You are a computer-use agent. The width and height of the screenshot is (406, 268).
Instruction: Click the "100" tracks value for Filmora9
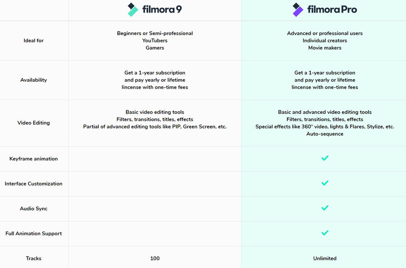(x=155, y=259)
